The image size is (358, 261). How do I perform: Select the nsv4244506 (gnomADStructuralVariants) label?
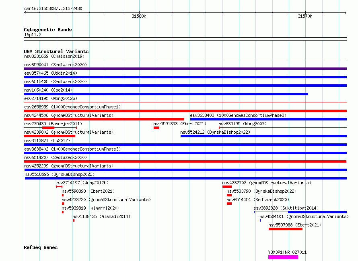pyautogui.click(x=69, y=115)
